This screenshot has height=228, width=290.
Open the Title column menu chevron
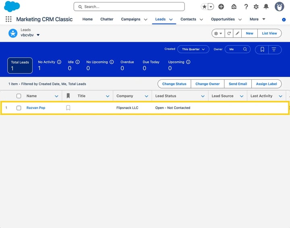pos(108,96)
